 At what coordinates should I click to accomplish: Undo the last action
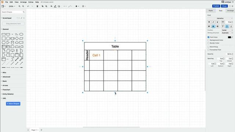(x=28, y=6)
